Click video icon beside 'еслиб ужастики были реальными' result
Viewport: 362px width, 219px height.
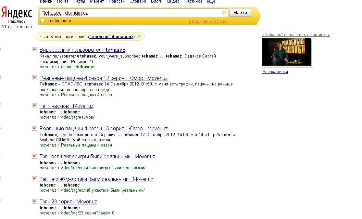(34, 179)
